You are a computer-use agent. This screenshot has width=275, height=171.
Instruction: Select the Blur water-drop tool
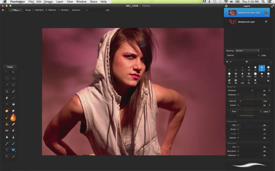[x=7, y=137]
